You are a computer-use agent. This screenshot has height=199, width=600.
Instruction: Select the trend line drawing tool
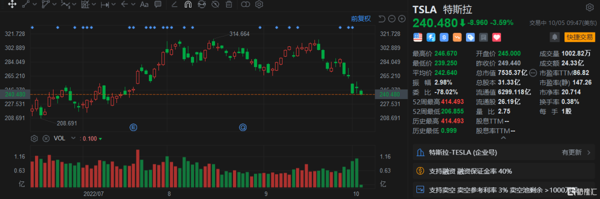pos(26,4)
